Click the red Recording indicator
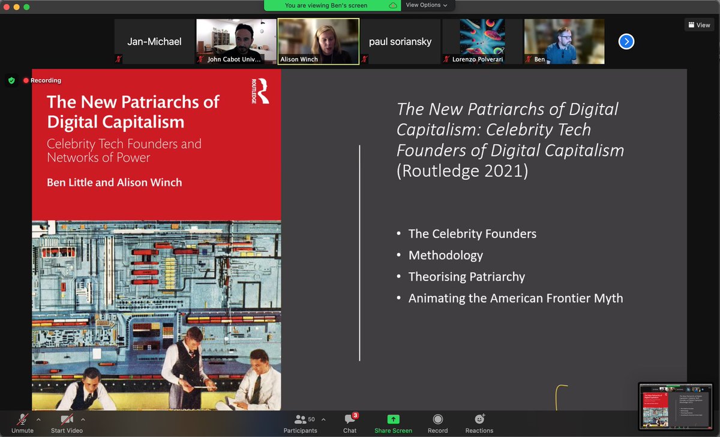 click(x=42, y=80)
